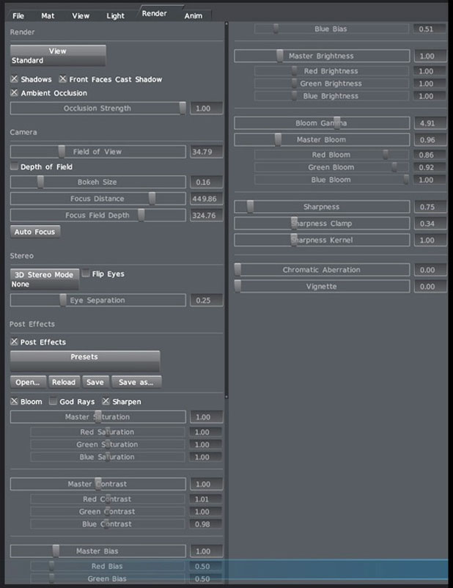Click the Bloom Gamma slider

[322, 123]
